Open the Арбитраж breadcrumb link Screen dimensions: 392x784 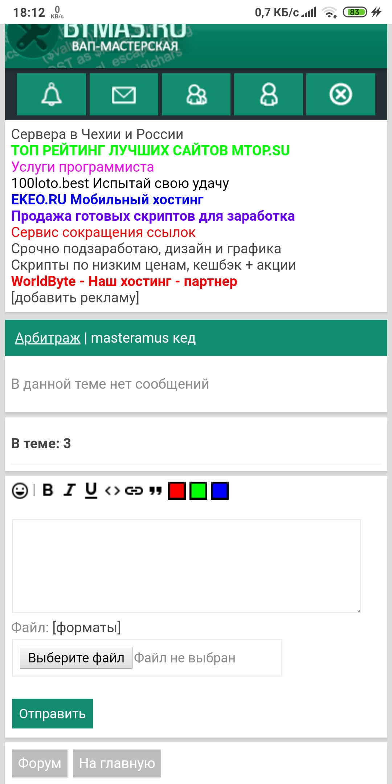click(48, 338)
